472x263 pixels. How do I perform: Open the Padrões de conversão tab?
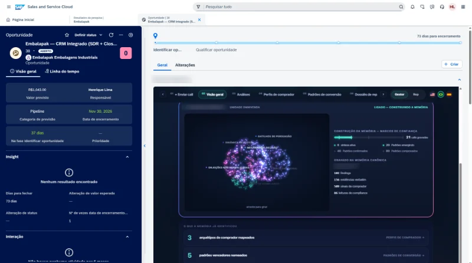tap(322, 94)
